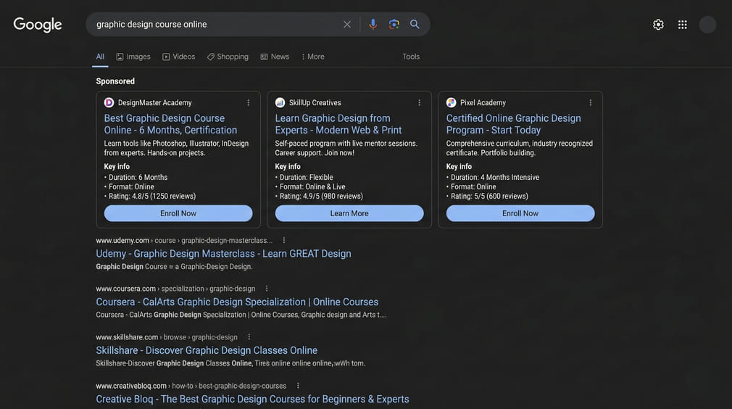Open three-dot menu beside udemy.com result

pyautogui.click(x=284, y=241)
